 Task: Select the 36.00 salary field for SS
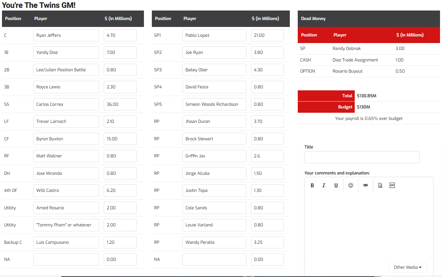pos(120,104)
